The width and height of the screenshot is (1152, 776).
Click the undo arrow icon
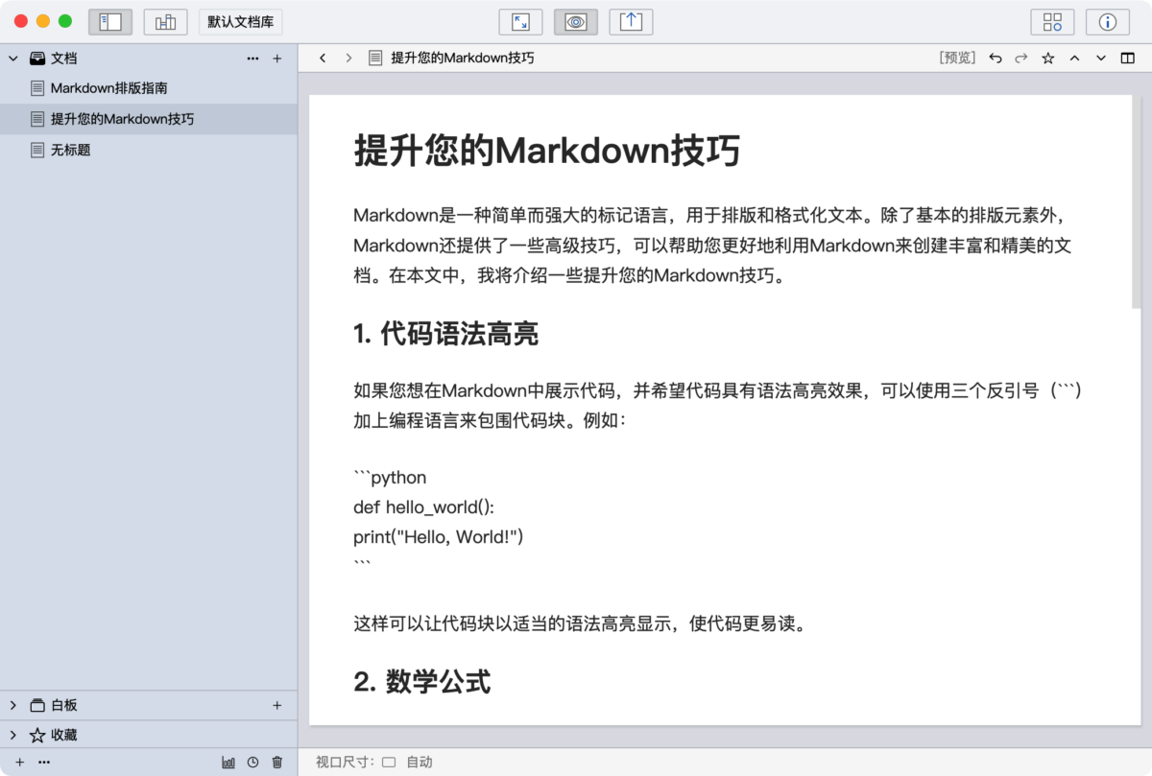[996, 59]
